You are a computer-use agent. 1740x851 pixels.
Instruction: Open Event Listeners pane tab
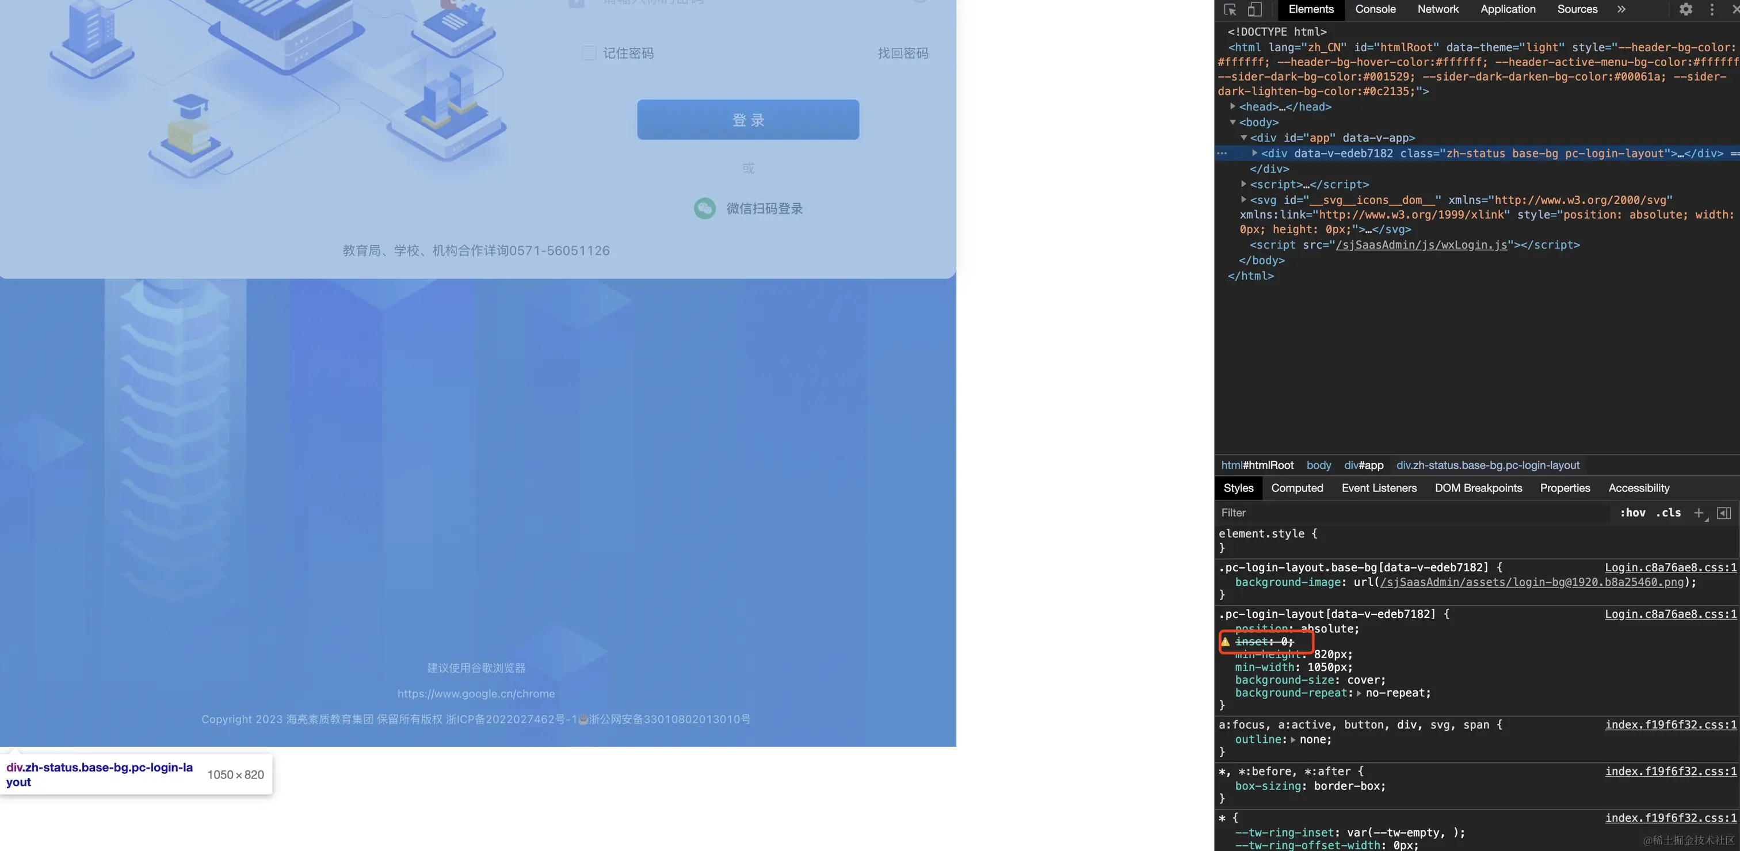click(1379, 487)
